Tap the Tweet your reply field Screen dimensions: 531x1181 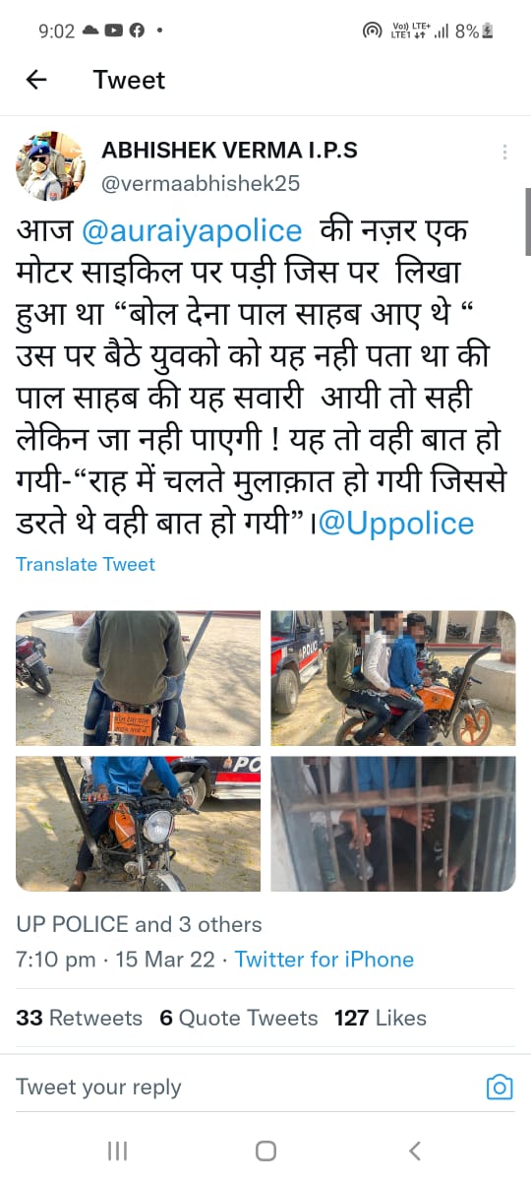pyautogui.click(x=246, y=1087)
